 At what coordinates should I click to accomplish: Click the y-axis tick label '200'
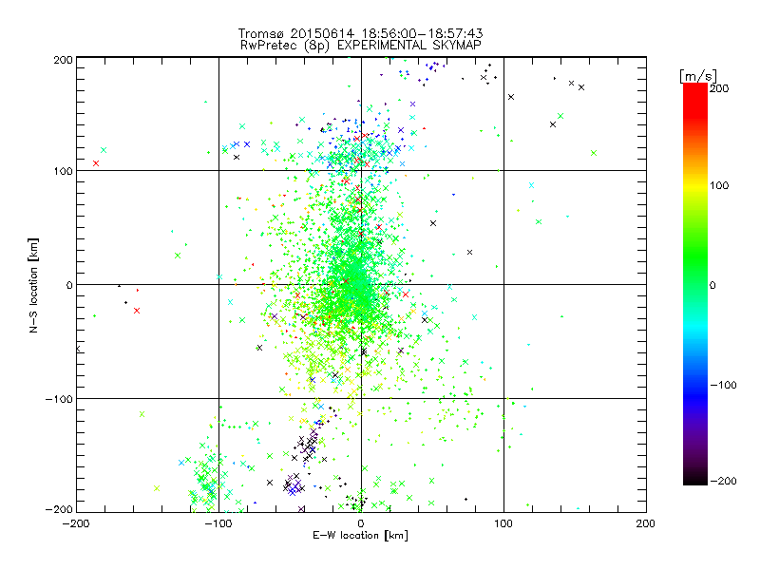[63, 60]
